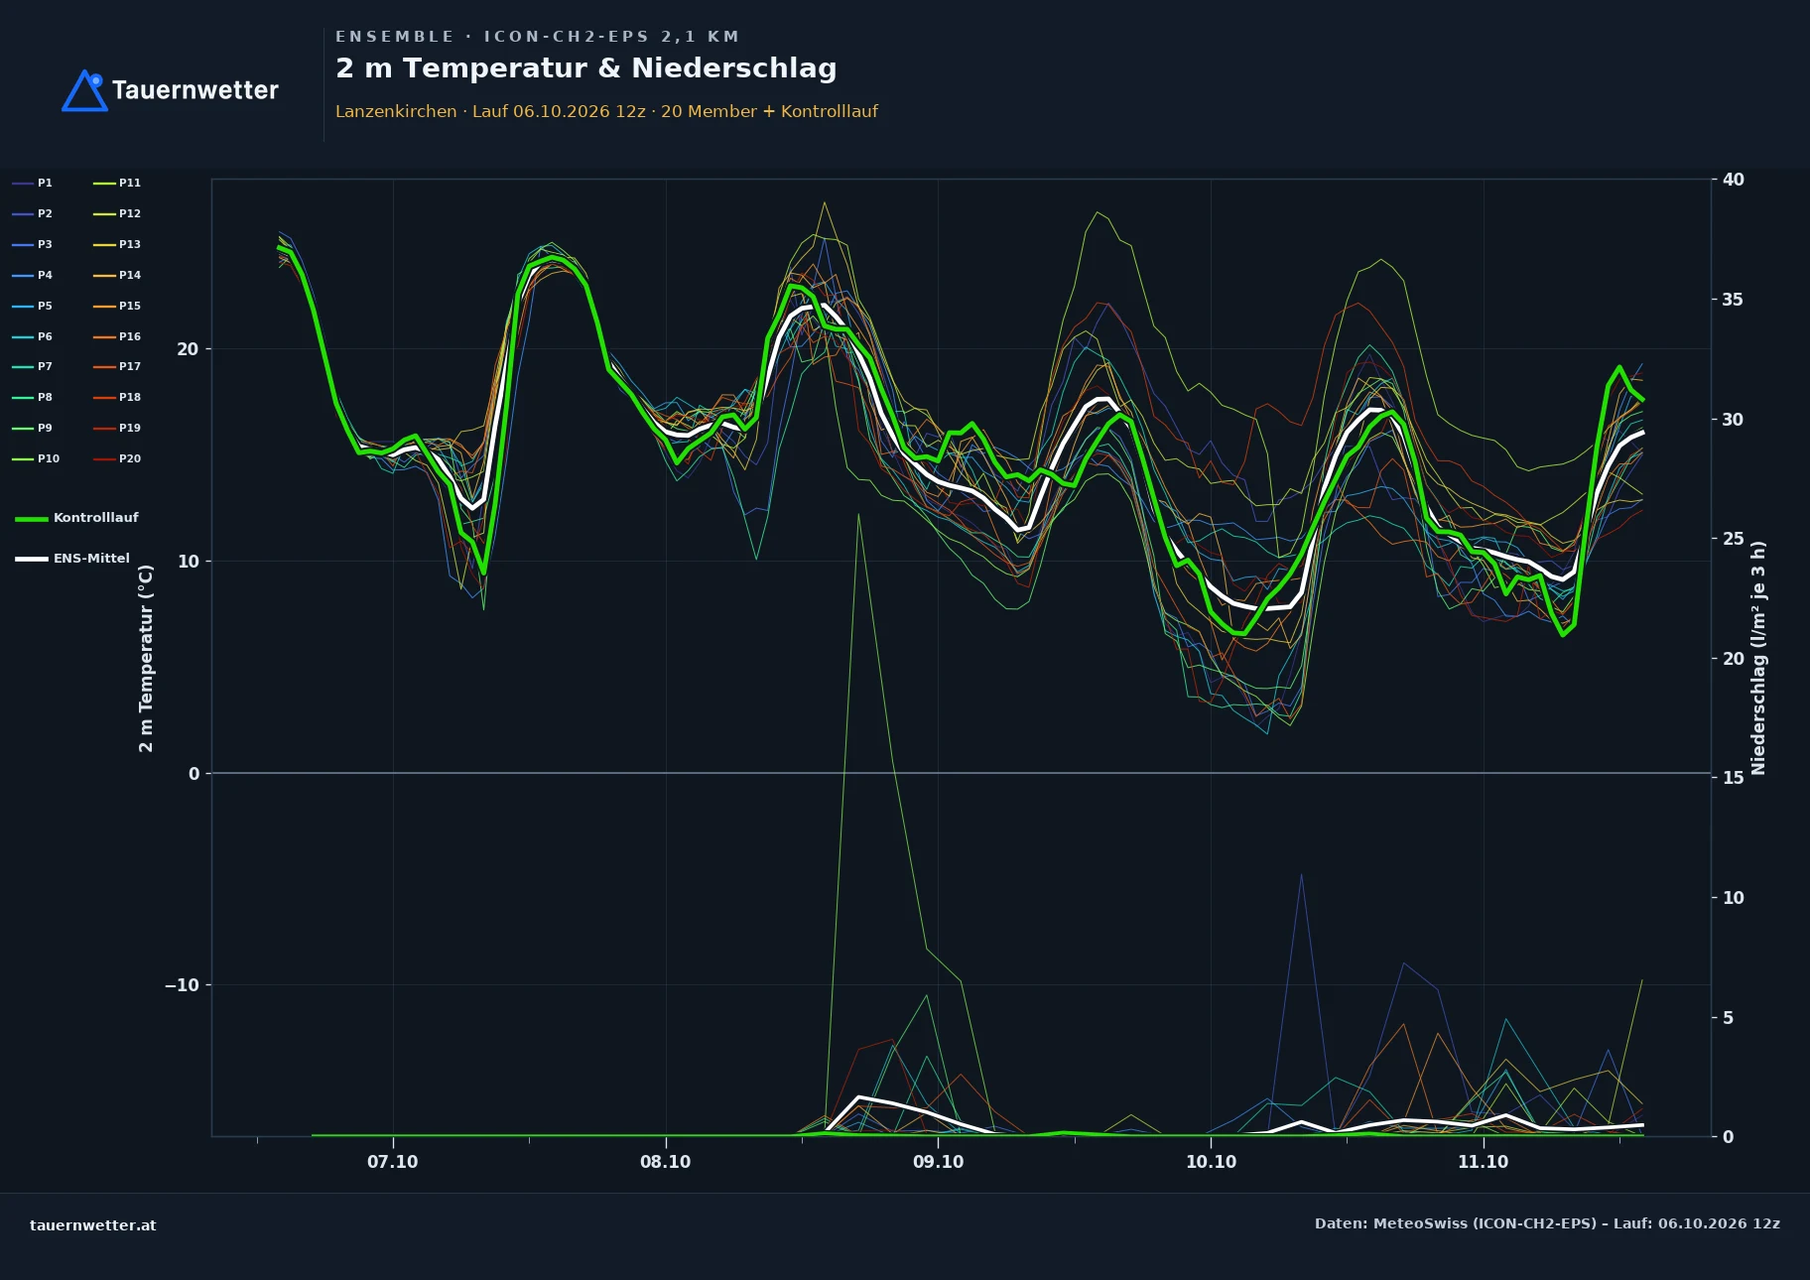Select legend member P6
This screenshot has width=1810, height=1280.
click(33, 337)
